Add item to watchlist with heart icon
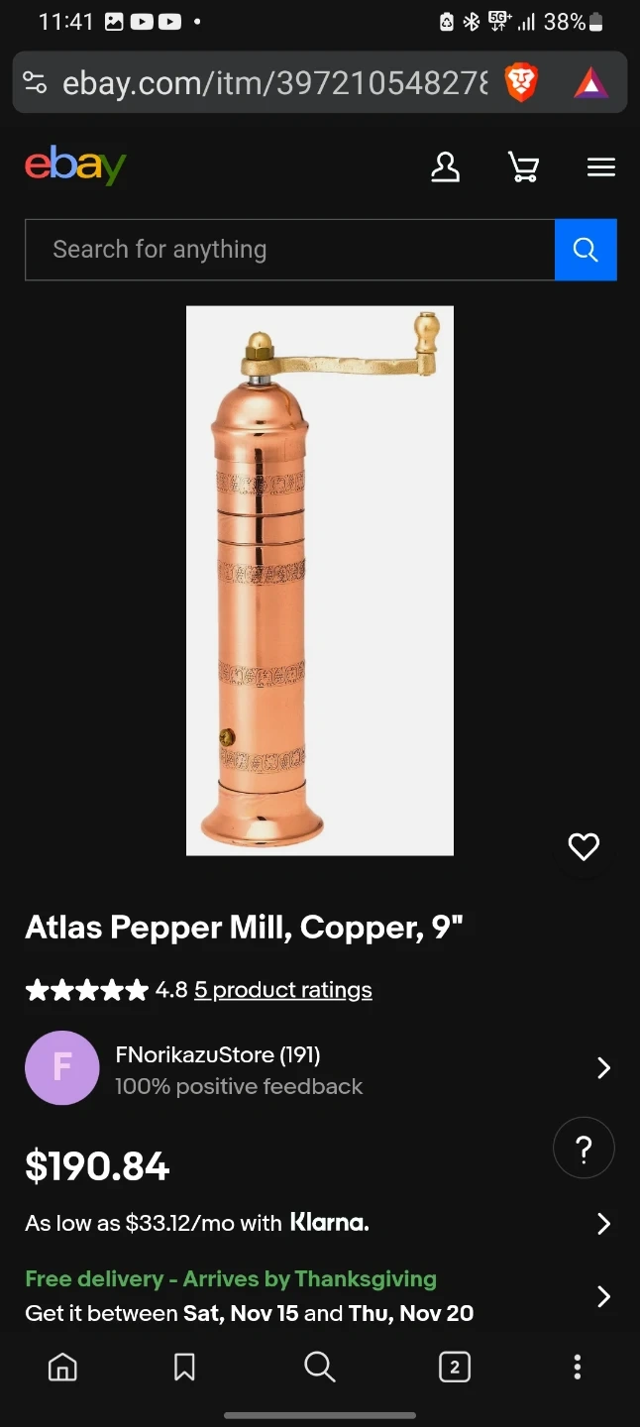Viewport: 640px width, 1427px height. (584, 846)
